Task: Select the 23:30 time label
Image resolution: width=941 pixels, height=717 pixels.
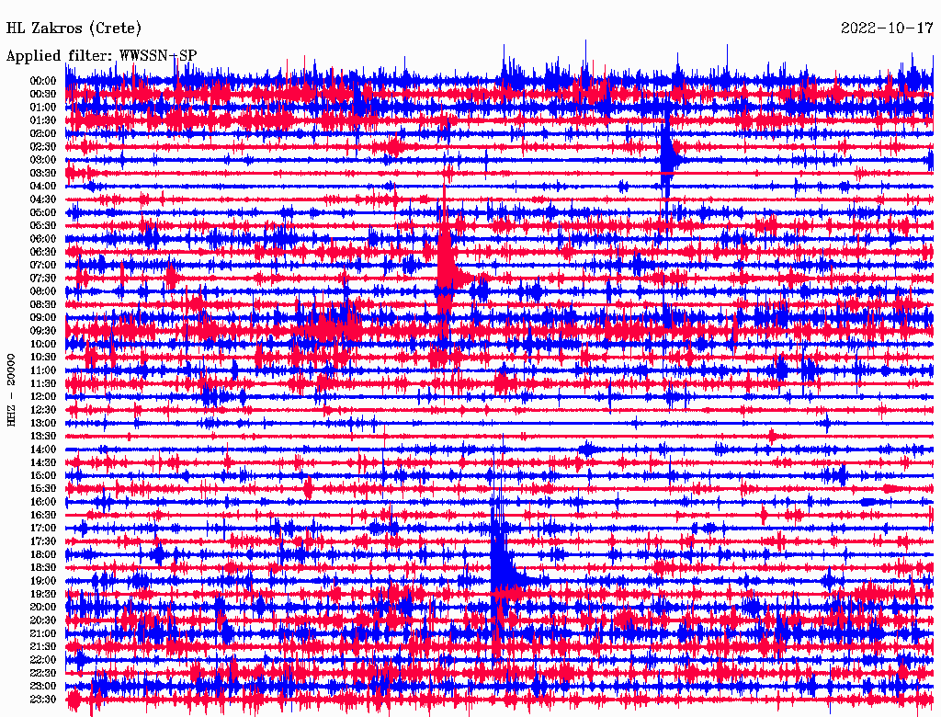Action: click(x=43, y=700)
